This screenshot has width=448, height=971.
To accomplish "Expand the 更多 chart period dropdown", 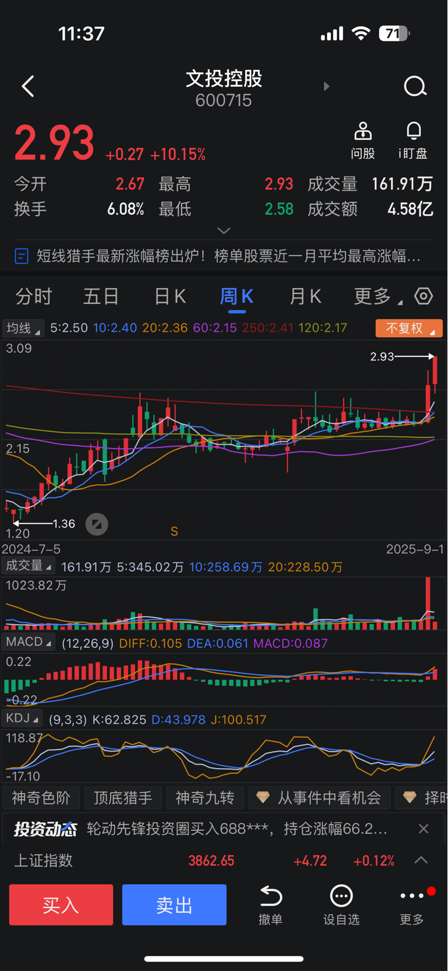I will tap(378, 296).
